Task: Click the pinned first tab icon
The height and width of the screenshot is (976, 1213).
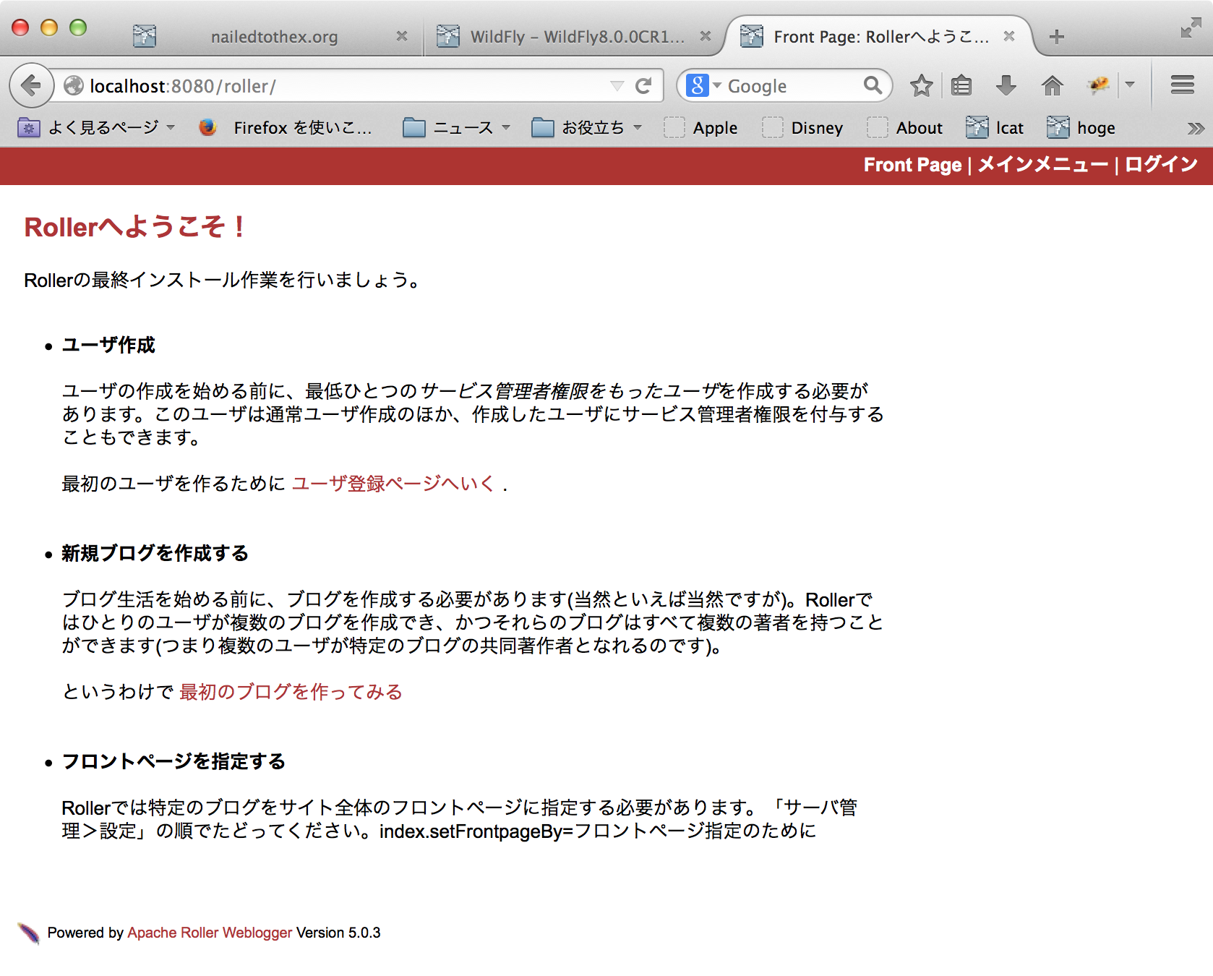Action: click(x=145, y=36)
